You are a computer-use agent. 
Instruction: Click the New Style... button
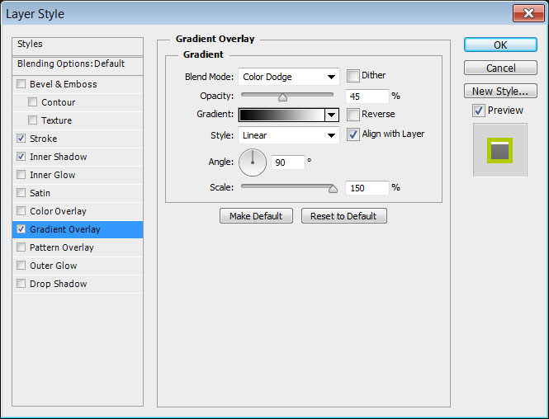tap(500, 91)
